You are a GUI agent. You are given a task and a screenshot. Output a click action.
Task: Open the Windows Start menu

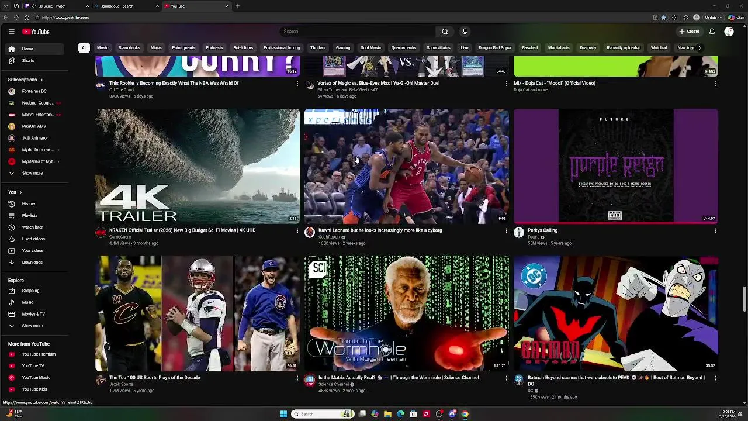pyautogui.click(x=283, y=414)
